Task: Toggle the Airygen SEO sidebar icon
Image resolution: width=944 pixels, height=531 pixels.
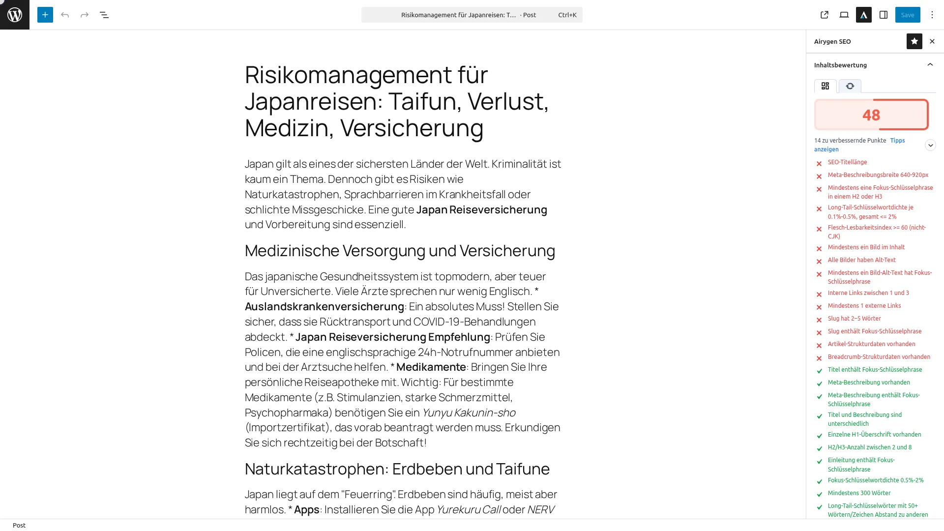Action: [x=864, y=15]
